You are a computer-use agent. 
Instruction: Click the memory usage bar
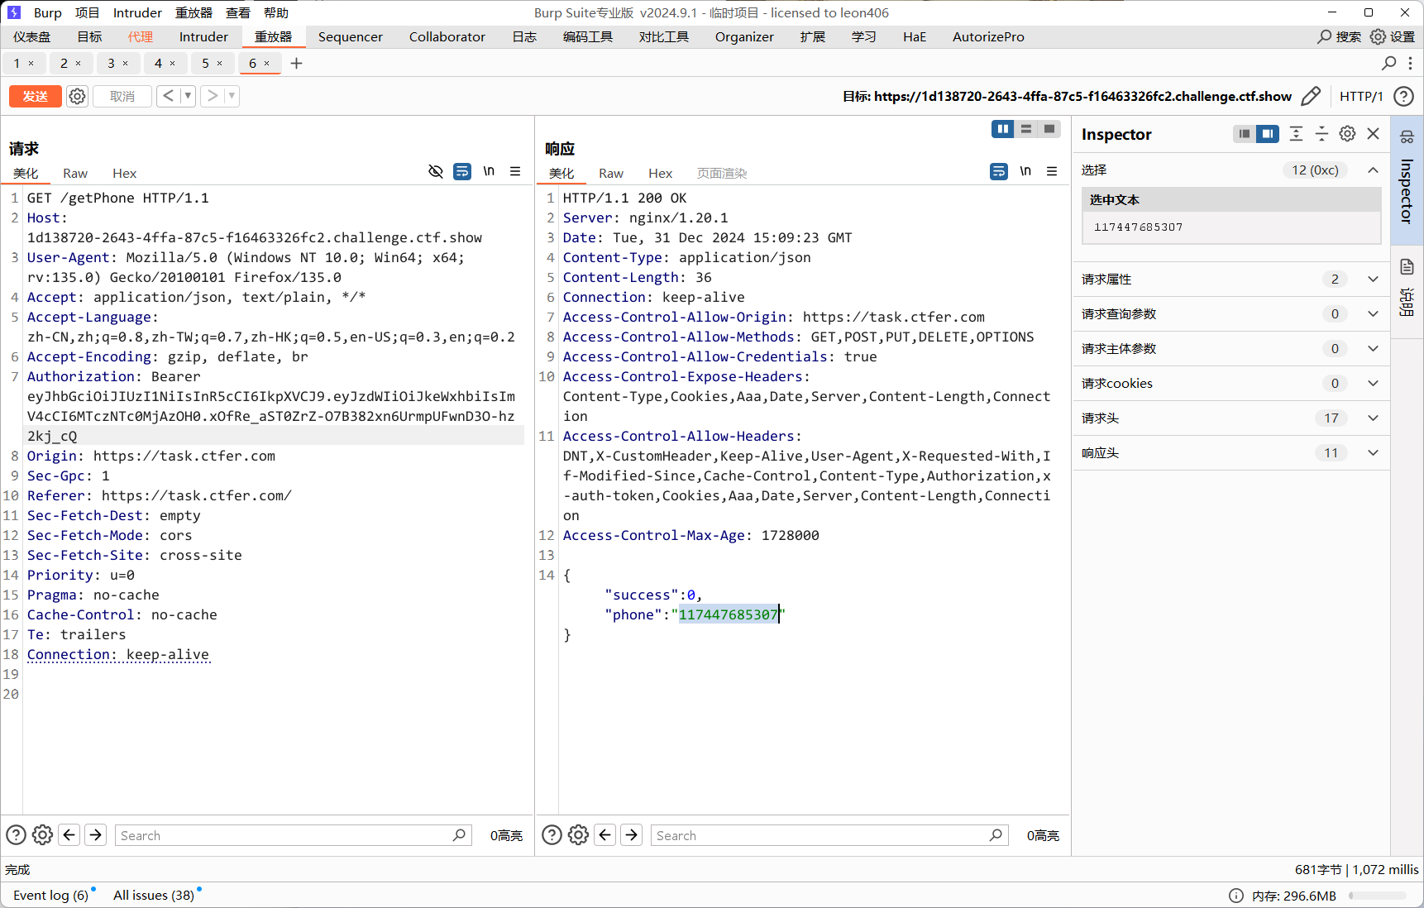pyautogui.click(x=1377, y=896)
